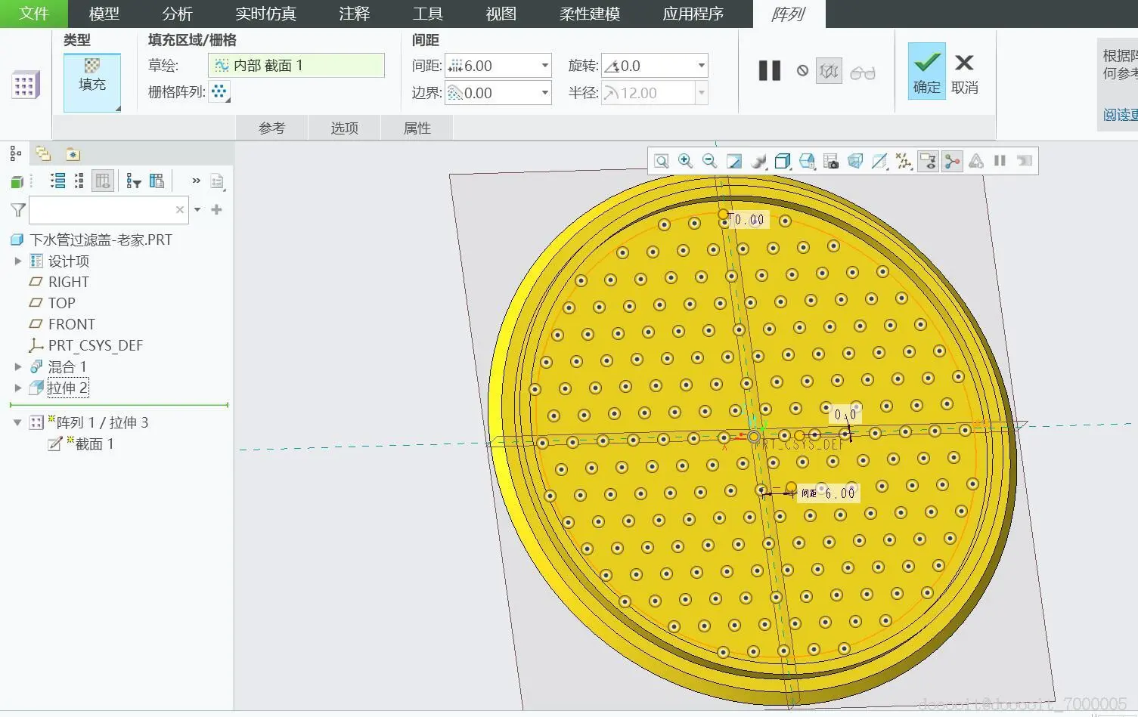Viewport: 1138px width, 717px height.
Task: Open the 旋转 rotation angle dropdown
Action: [x=701, y=66]
